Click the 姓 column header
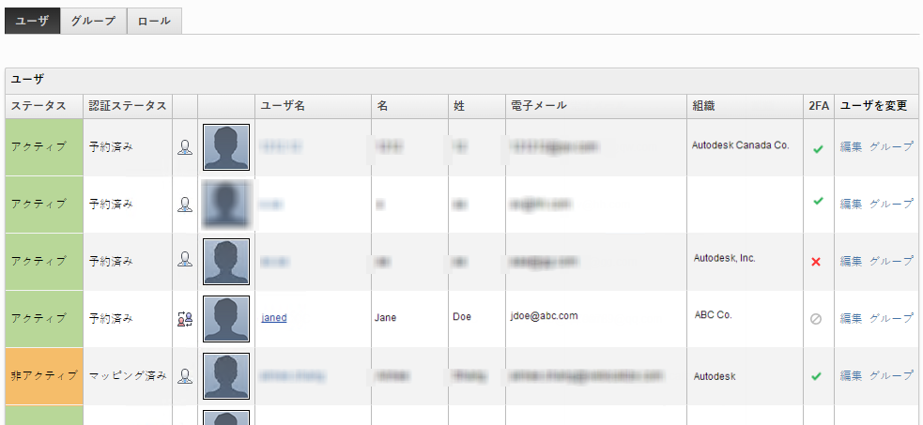Viewport: 923px width, 425px height. [476, 106]
